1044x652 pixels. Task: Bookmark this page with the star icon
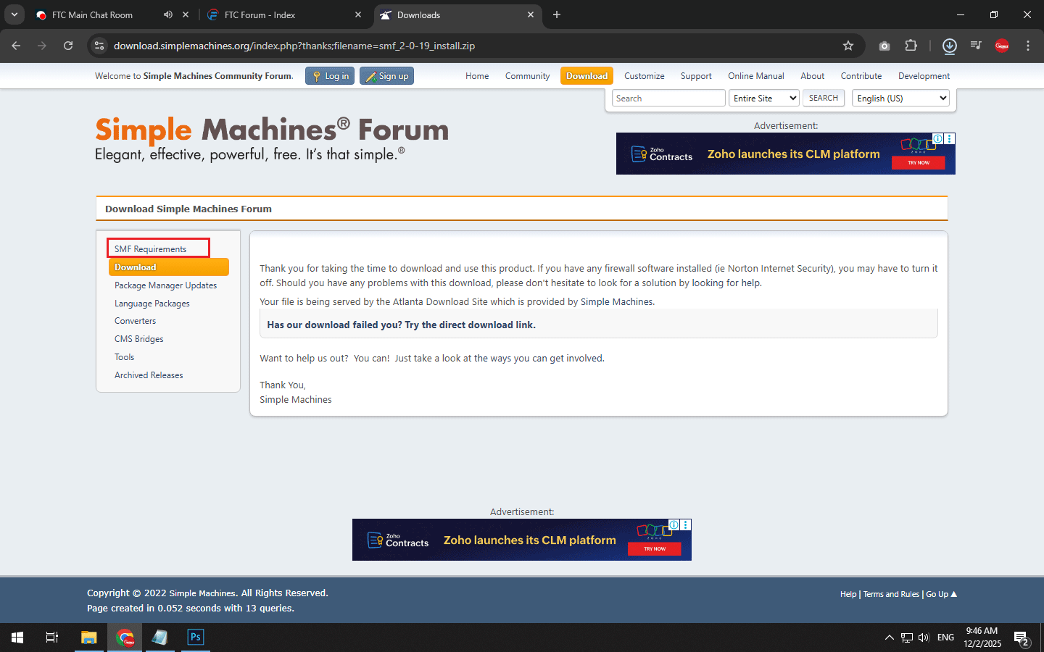(848, 46)
